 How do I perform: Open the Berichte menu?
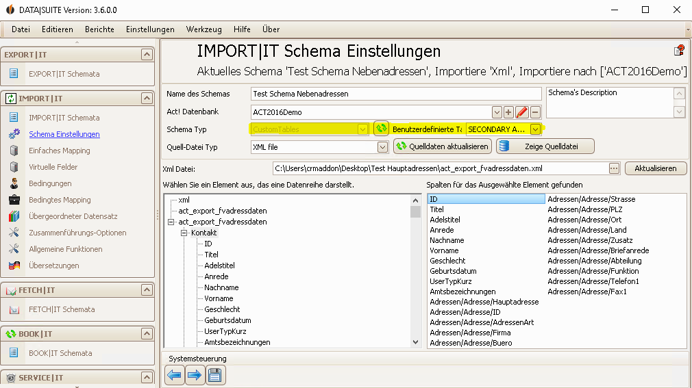coord(100,29)
